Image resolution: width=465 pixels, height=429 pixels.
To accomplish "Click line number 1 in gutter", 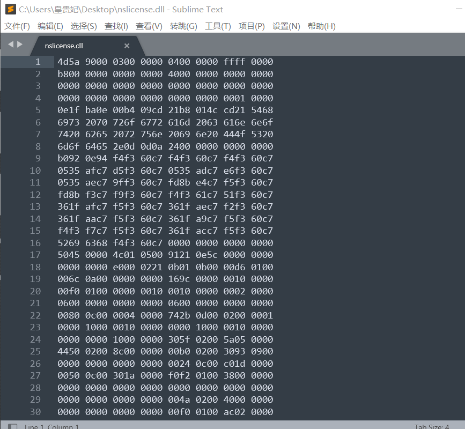I will [38, 62].
